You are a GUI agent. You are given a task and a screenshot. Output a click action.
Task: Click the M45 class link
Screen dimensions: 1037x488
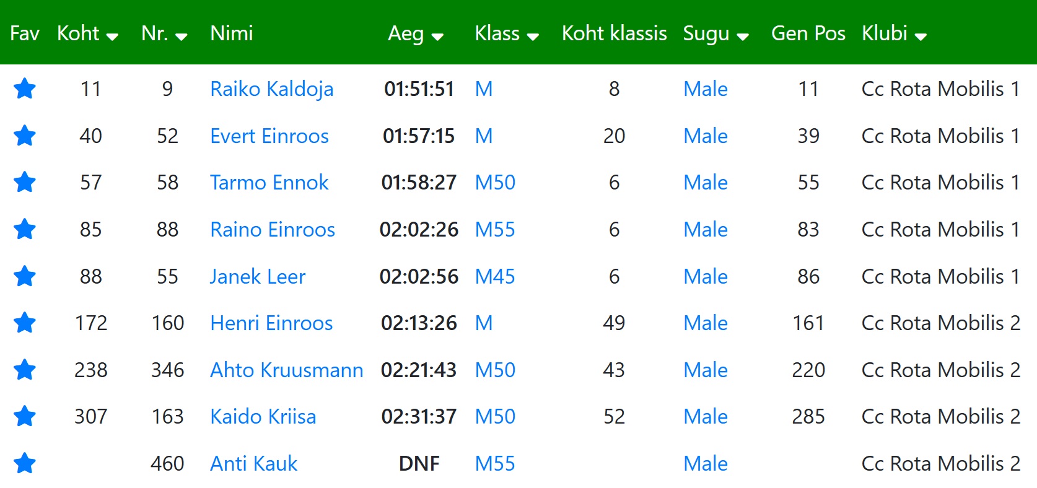495,276
